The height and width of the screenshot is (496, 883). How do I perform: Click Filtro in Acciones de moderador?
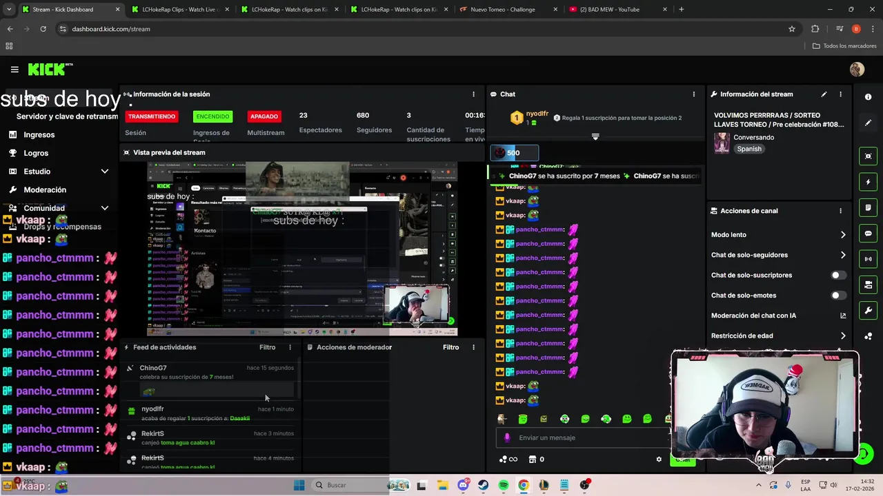[450, 347]
